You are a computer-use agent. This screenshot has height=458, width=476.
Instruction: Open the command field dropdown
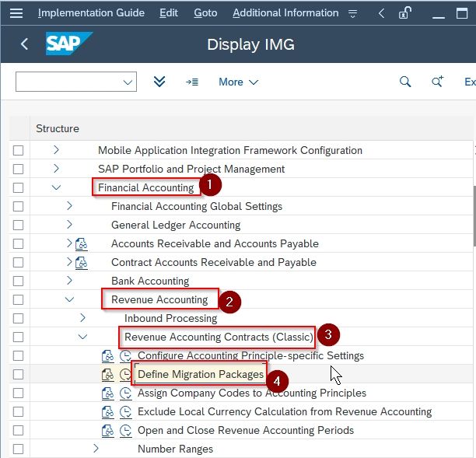click(128, 82)
